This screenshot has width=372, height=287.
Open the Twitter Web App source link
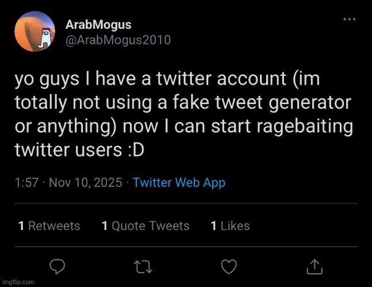click(179, 183)
